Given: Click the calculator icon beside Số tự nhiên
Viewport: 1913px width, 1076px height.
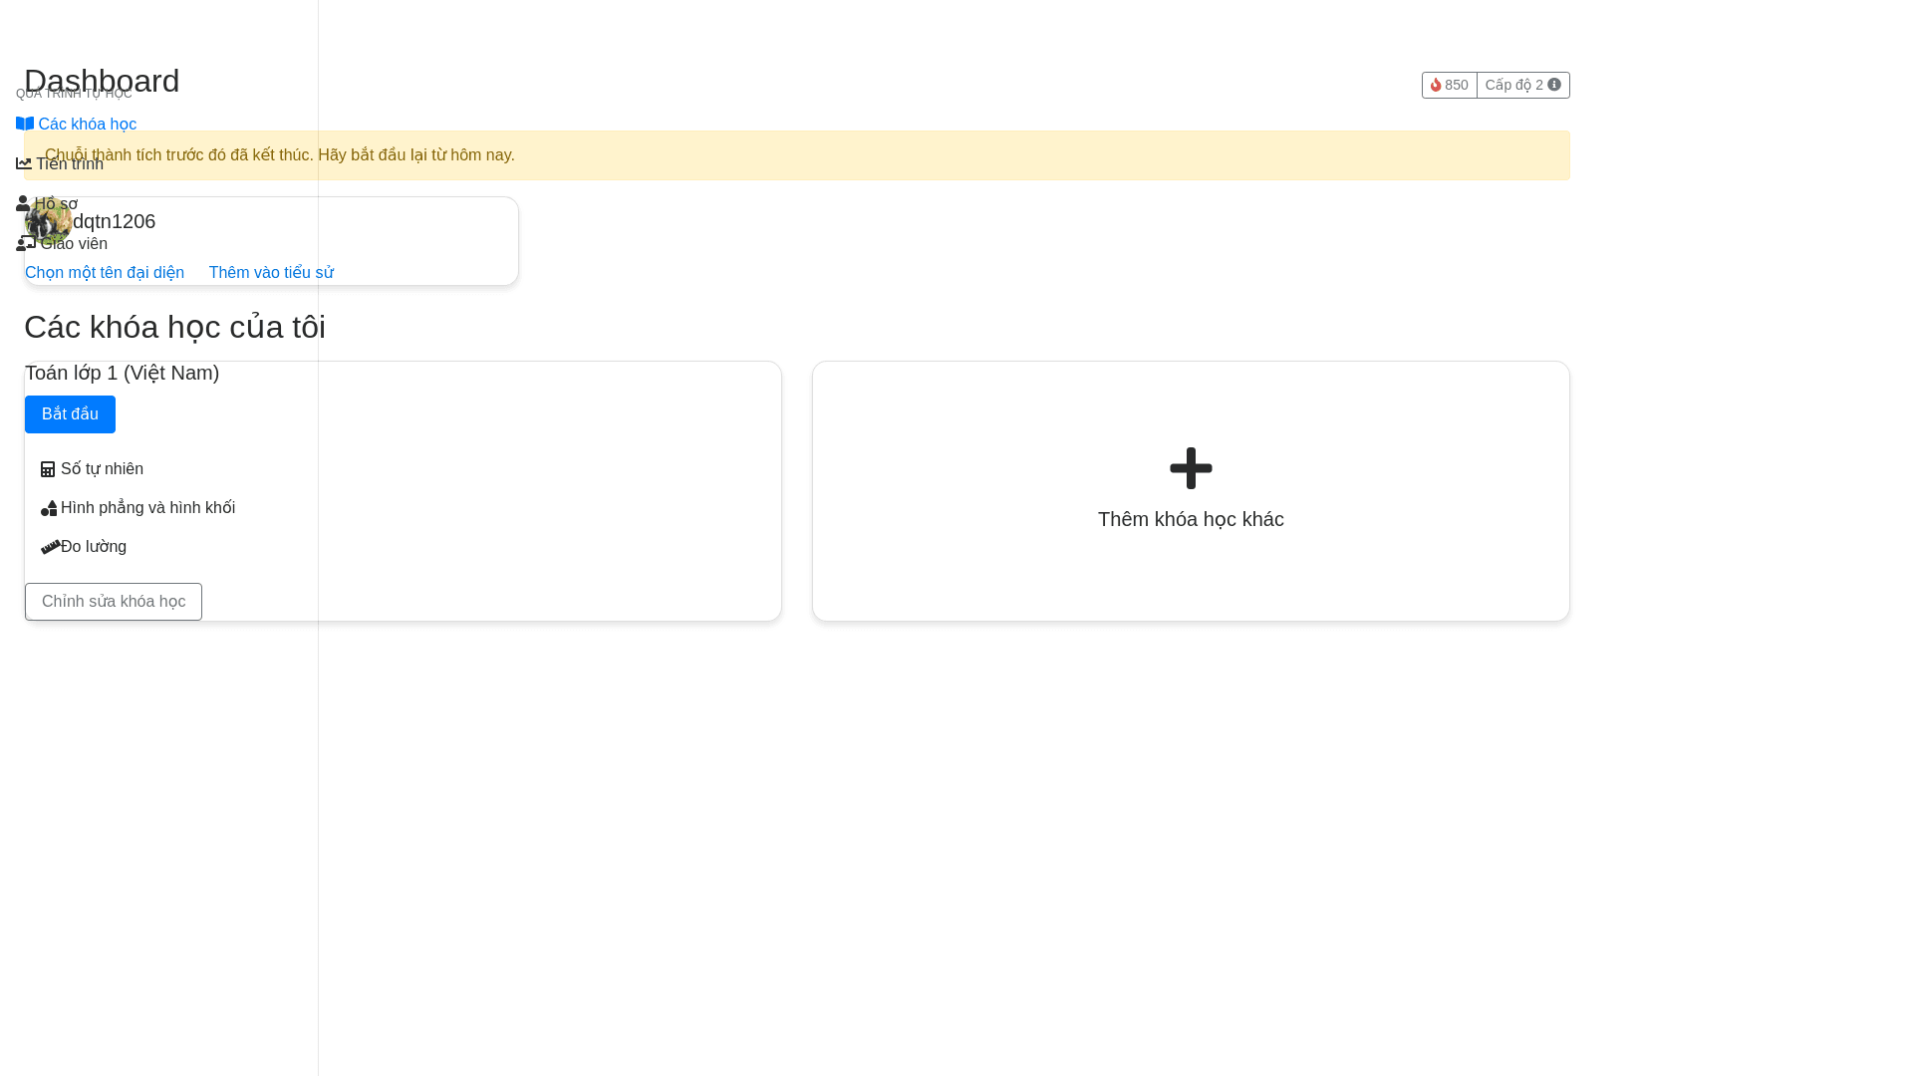Looking at the screenshot, I should 48,468.
